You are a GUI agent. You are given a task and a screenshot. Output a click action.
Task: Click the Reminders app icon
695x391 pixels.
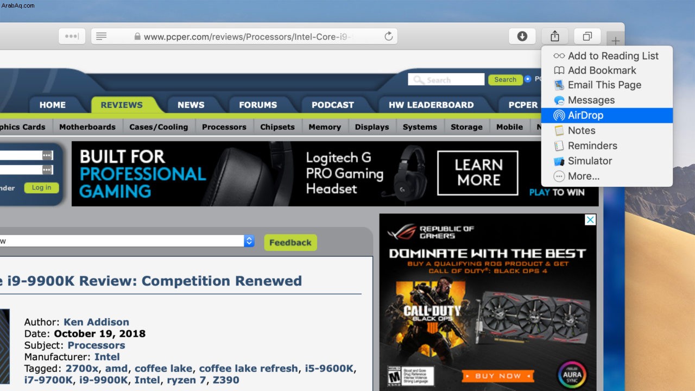coord(559,146)
